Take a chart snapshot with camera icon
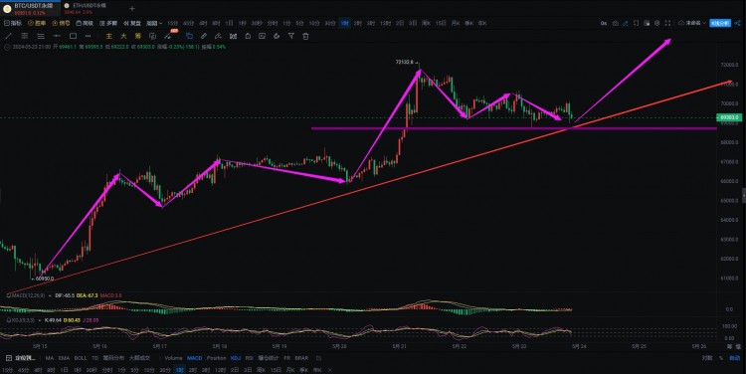Screen dimensions: 746x374 point(615,23)
